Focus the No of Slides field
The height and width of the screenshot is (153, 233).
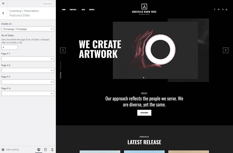tap(9, 47)
